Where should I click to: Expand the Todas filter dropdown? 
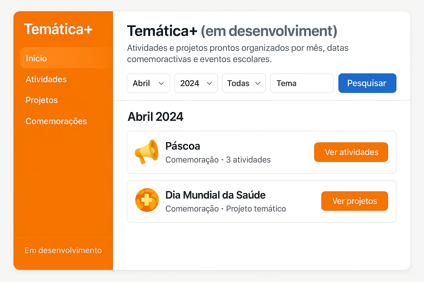tap(244, 83)
